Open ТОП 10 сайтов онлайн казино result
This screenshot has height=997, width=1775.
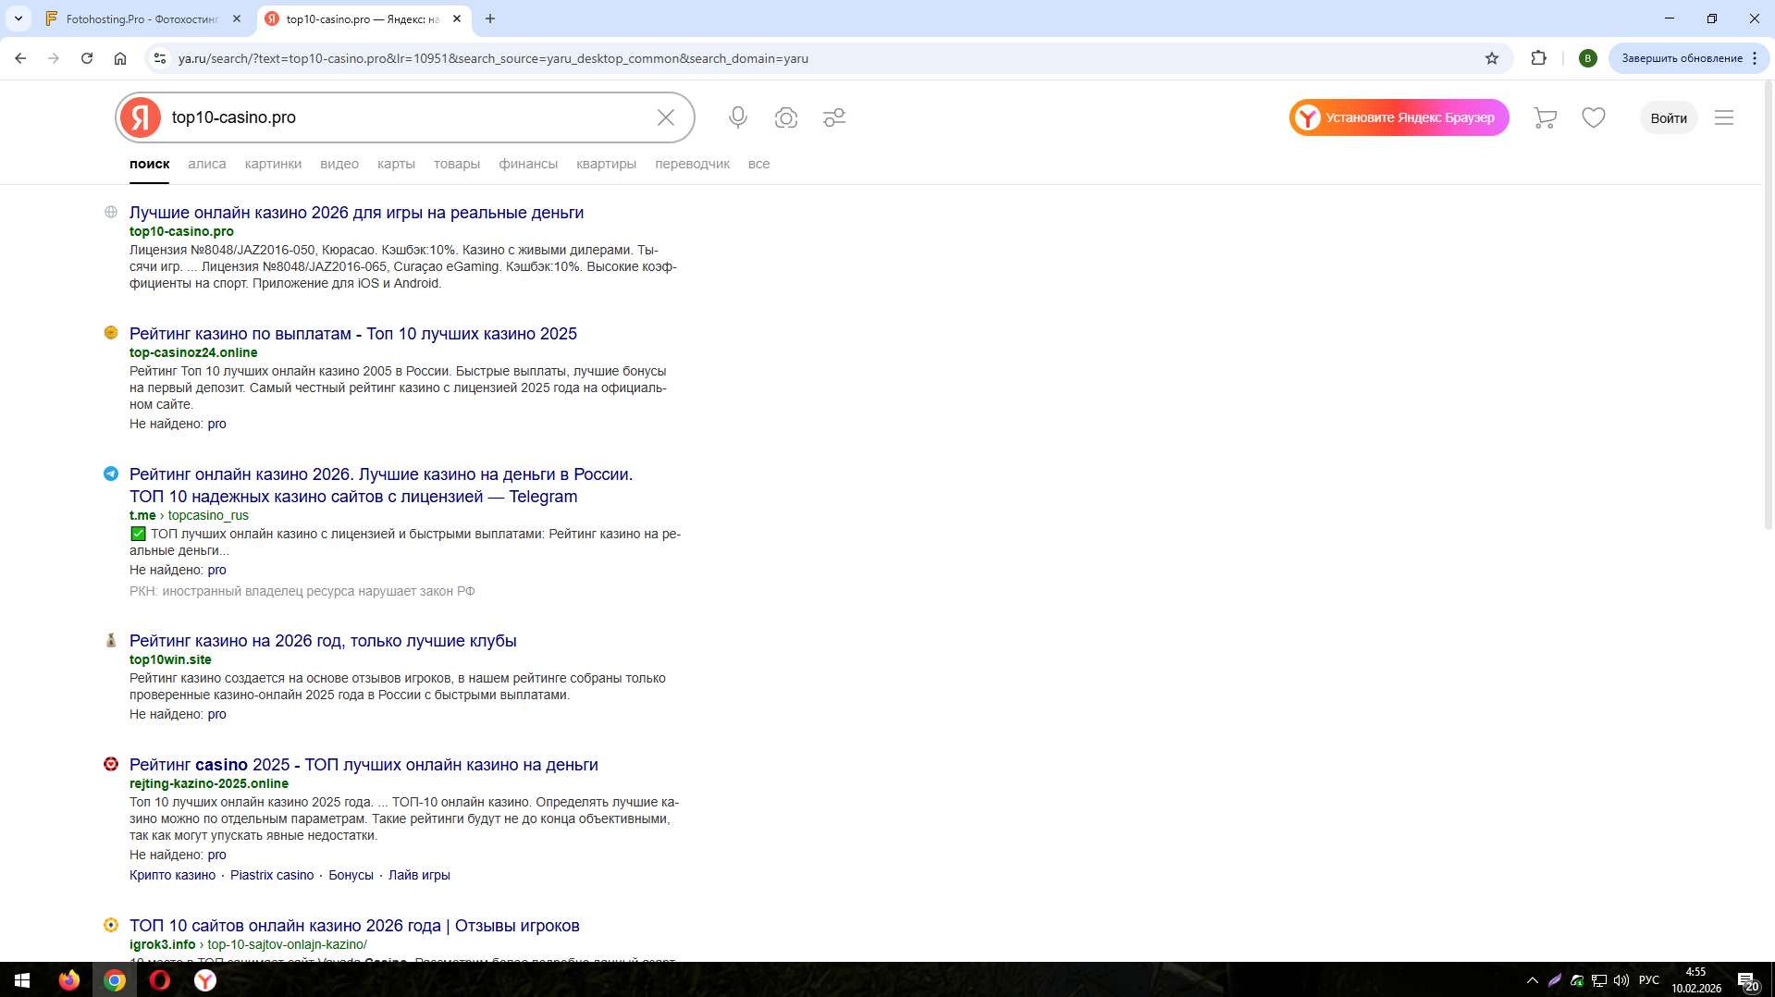tap(354, 926)
